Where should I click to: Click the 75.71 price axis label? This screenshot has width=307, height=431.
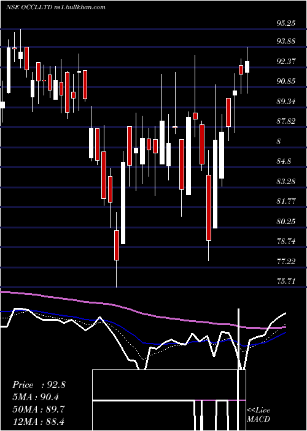point(286,281)
